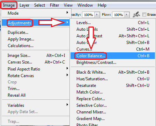Open Brightness/Contrast... adjustment
156x126 pixels.
click(113, 62)
